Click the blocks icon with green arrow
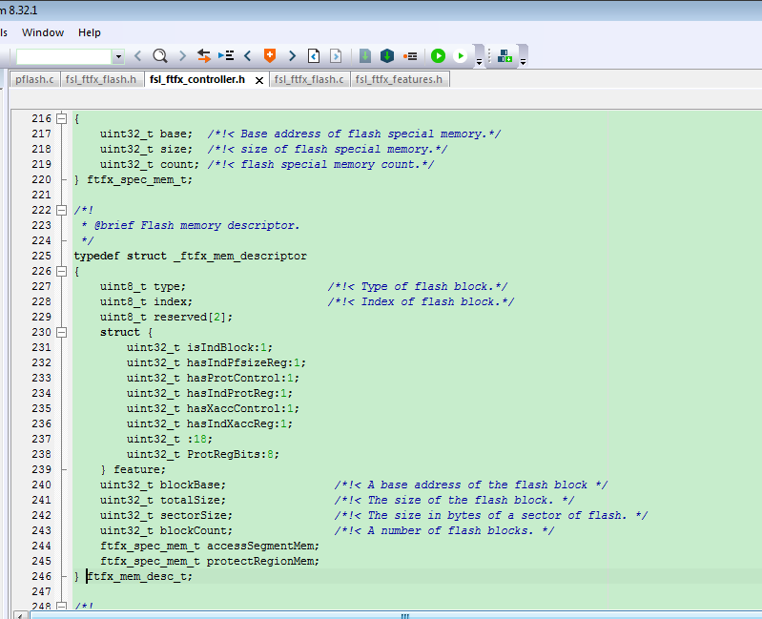 click(x=505, y=56)
